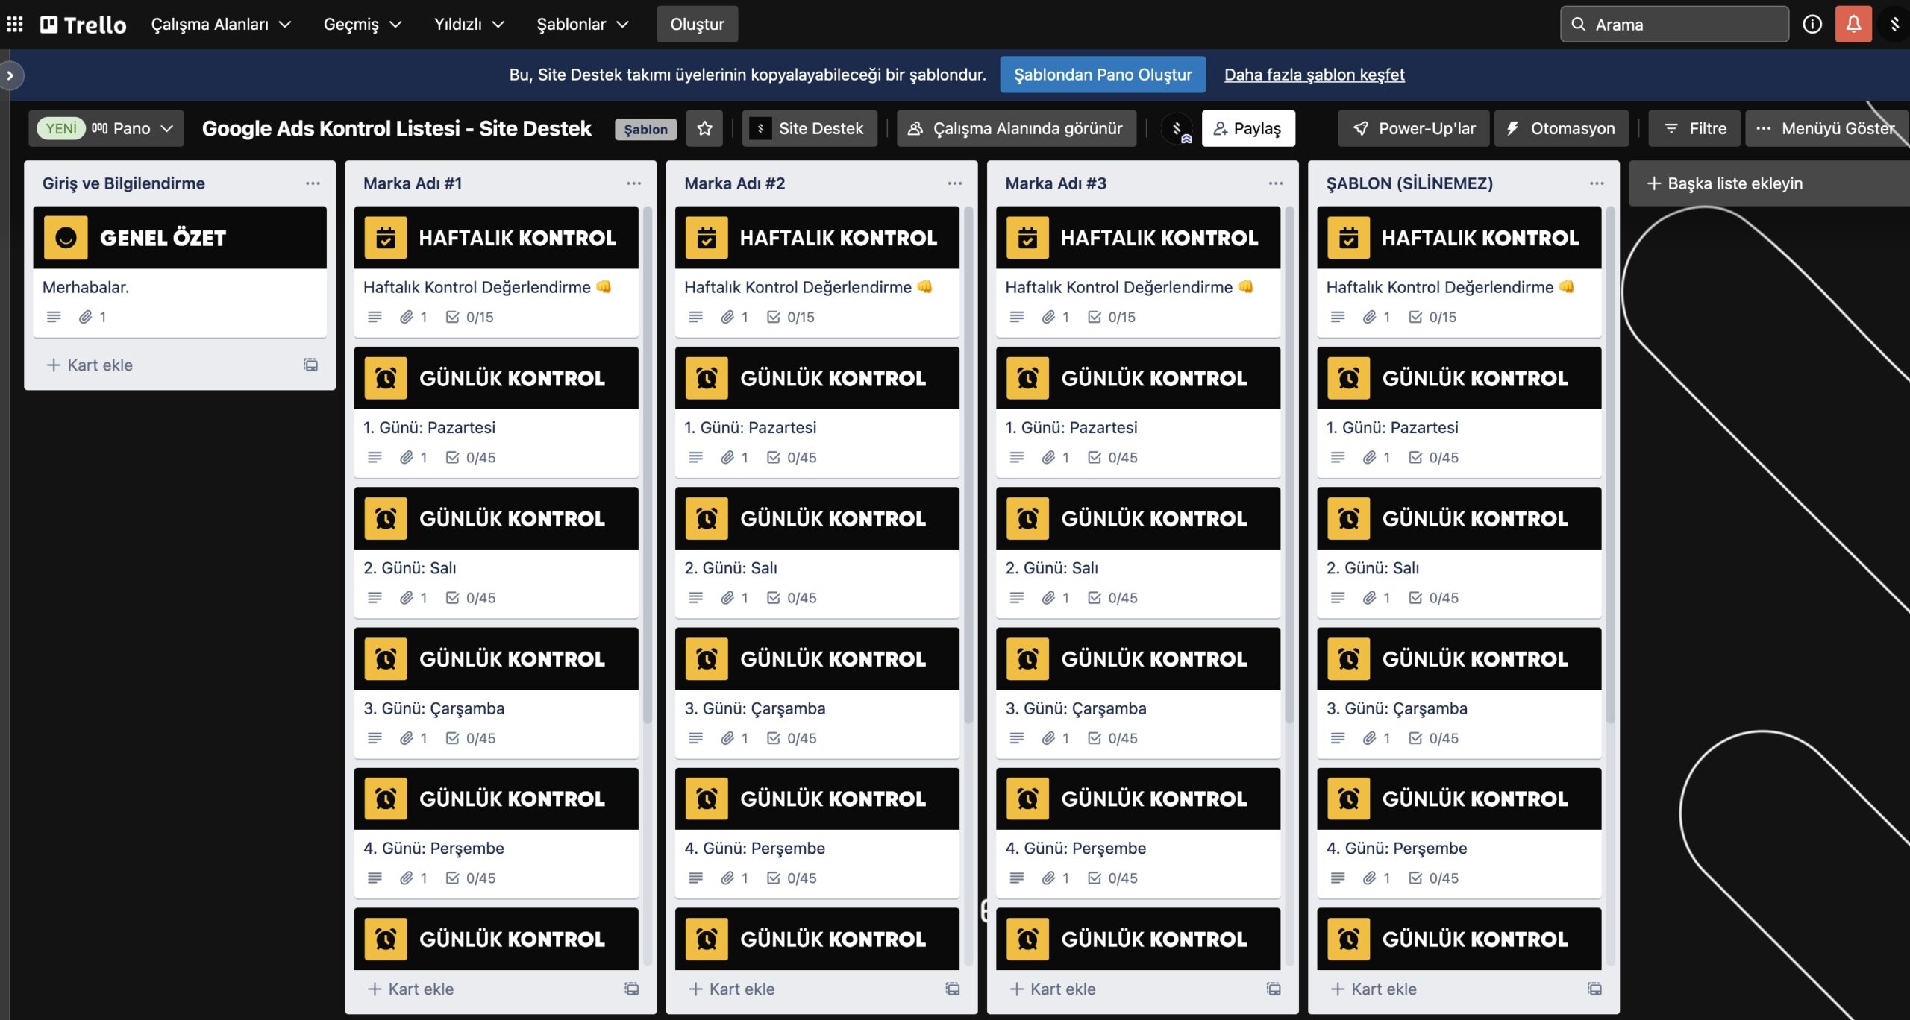Click the profile avatar in top right
Screen dimensions: 1910x1020
coord(1895,25)
